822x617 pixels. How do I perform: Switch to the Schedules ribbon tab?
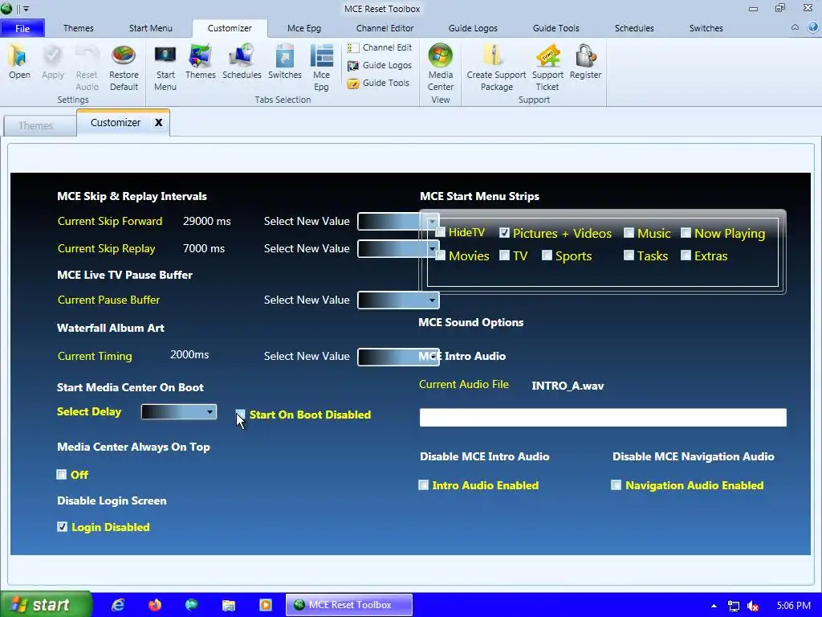pos(634,28)
